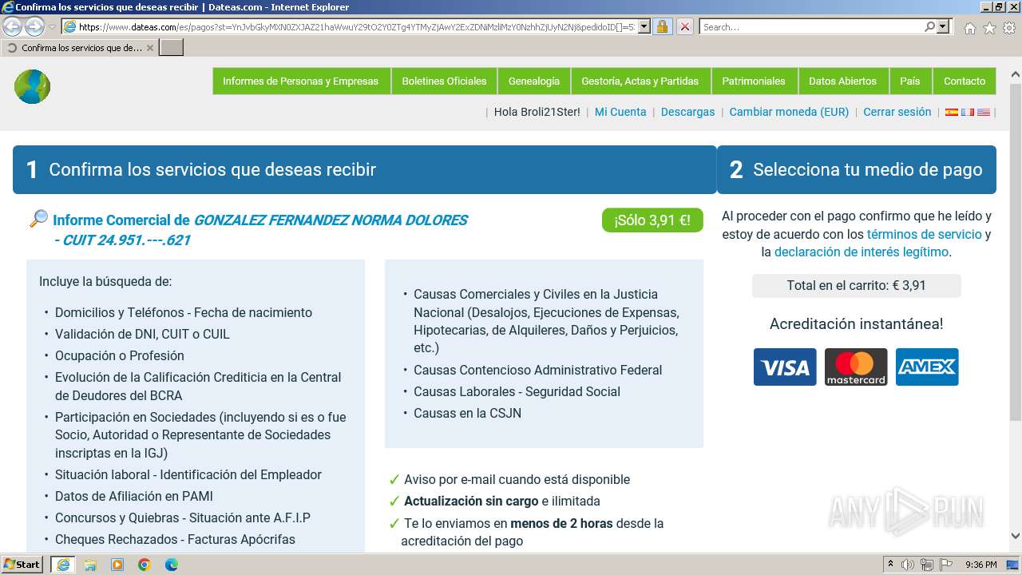Go to Mi Cuenta

[620, 112]
